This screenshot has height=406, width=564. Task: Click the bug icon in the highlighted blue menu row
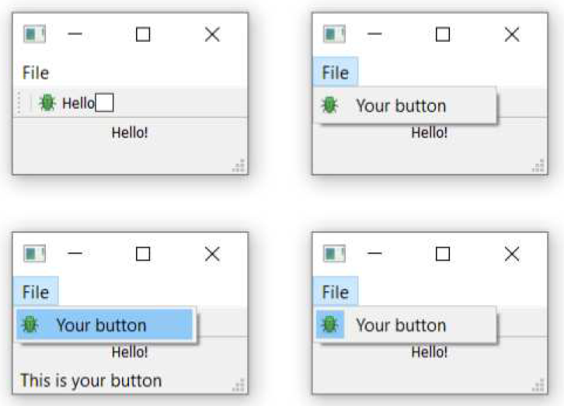[x=30, y=324]
